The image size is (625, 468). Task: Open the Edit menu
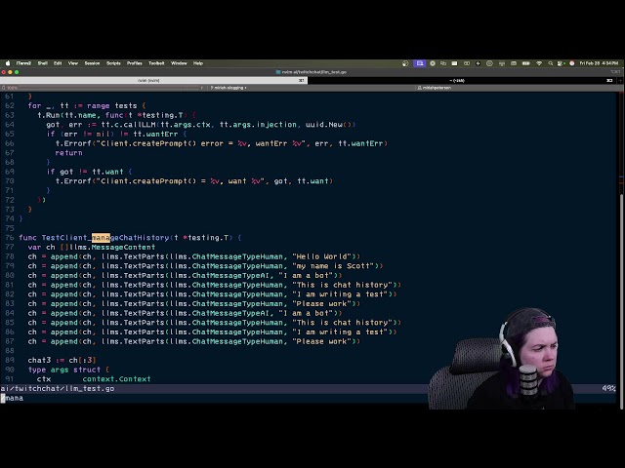point(58,63)
